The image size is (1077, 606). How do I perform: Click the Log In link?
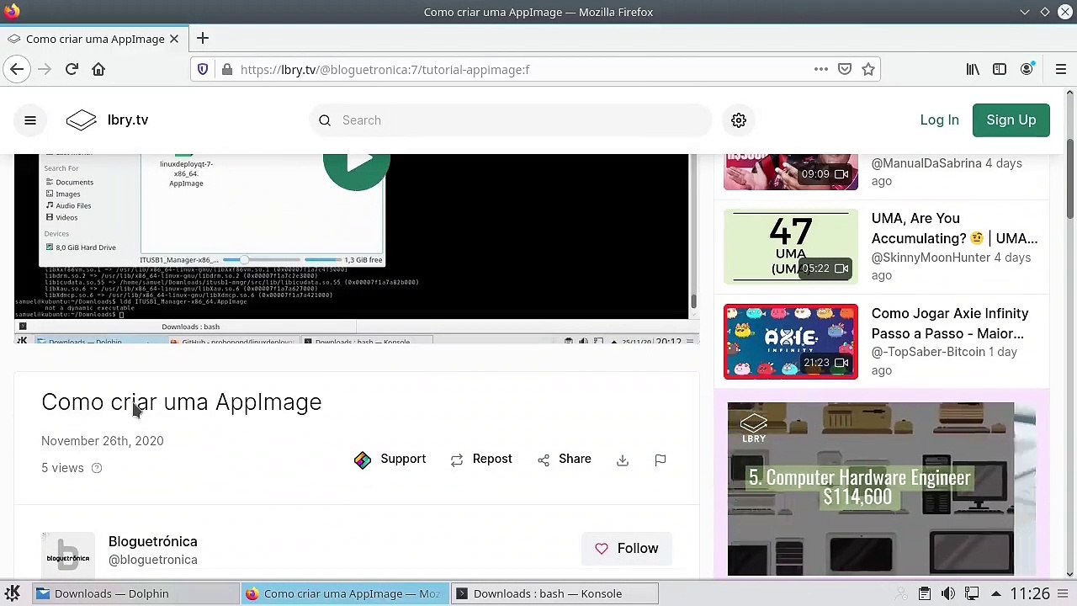pyautogui.click(x=939, y=120)
